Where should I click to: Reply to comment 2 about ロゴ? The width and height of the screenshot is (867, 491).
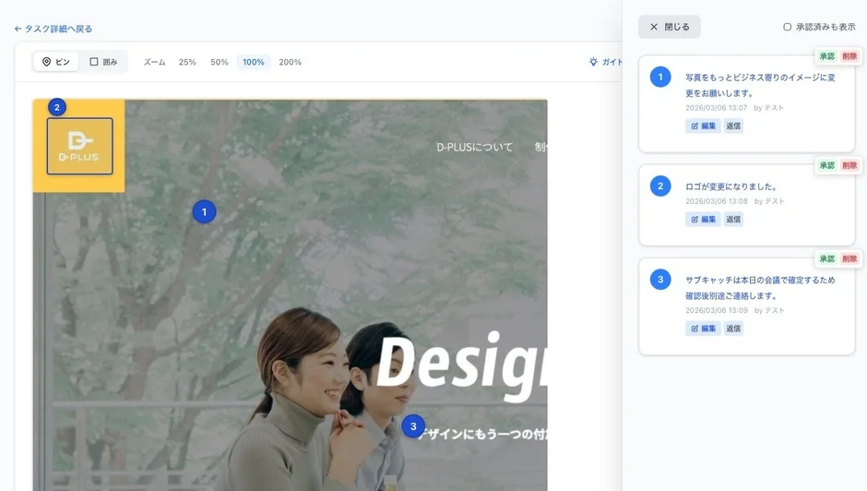tap(733, 220)
